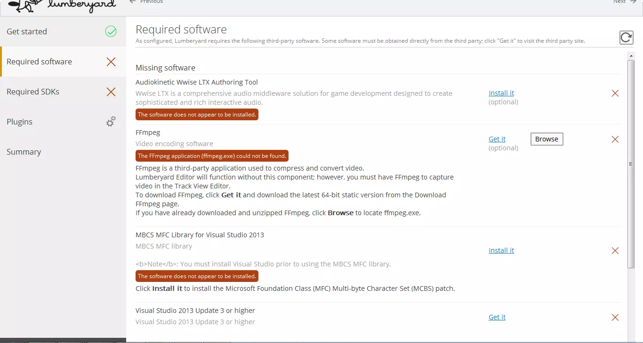
Task: Go to the Plugins section
Action: point(20,122)
